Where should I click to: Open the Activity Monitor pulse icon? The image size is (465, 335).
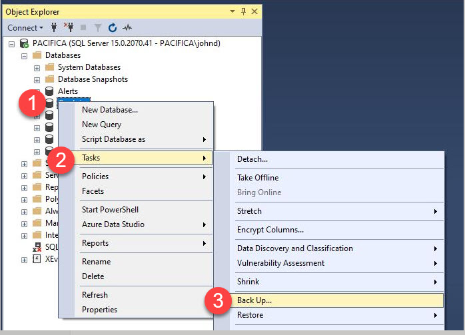127,28
